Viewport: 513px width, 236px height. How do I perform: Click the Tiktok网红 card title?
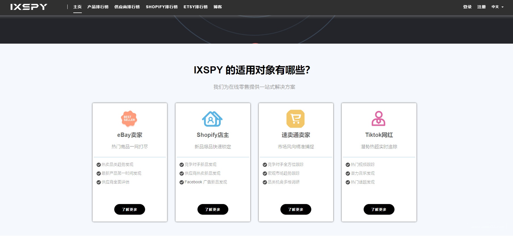(x=379, y=135)
